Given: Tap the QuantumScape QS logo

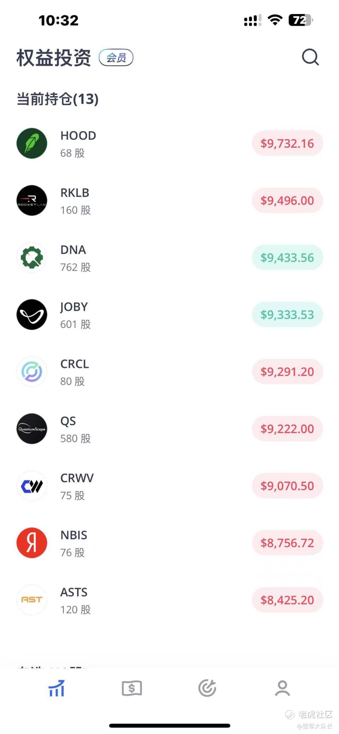Looking at the screenshot, I should [32, 429].
